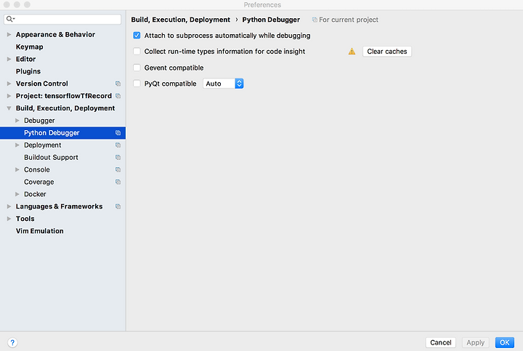Viewport: 523px width, 351px height.
Task: Click the Cancel button
Action: [441, 343]
